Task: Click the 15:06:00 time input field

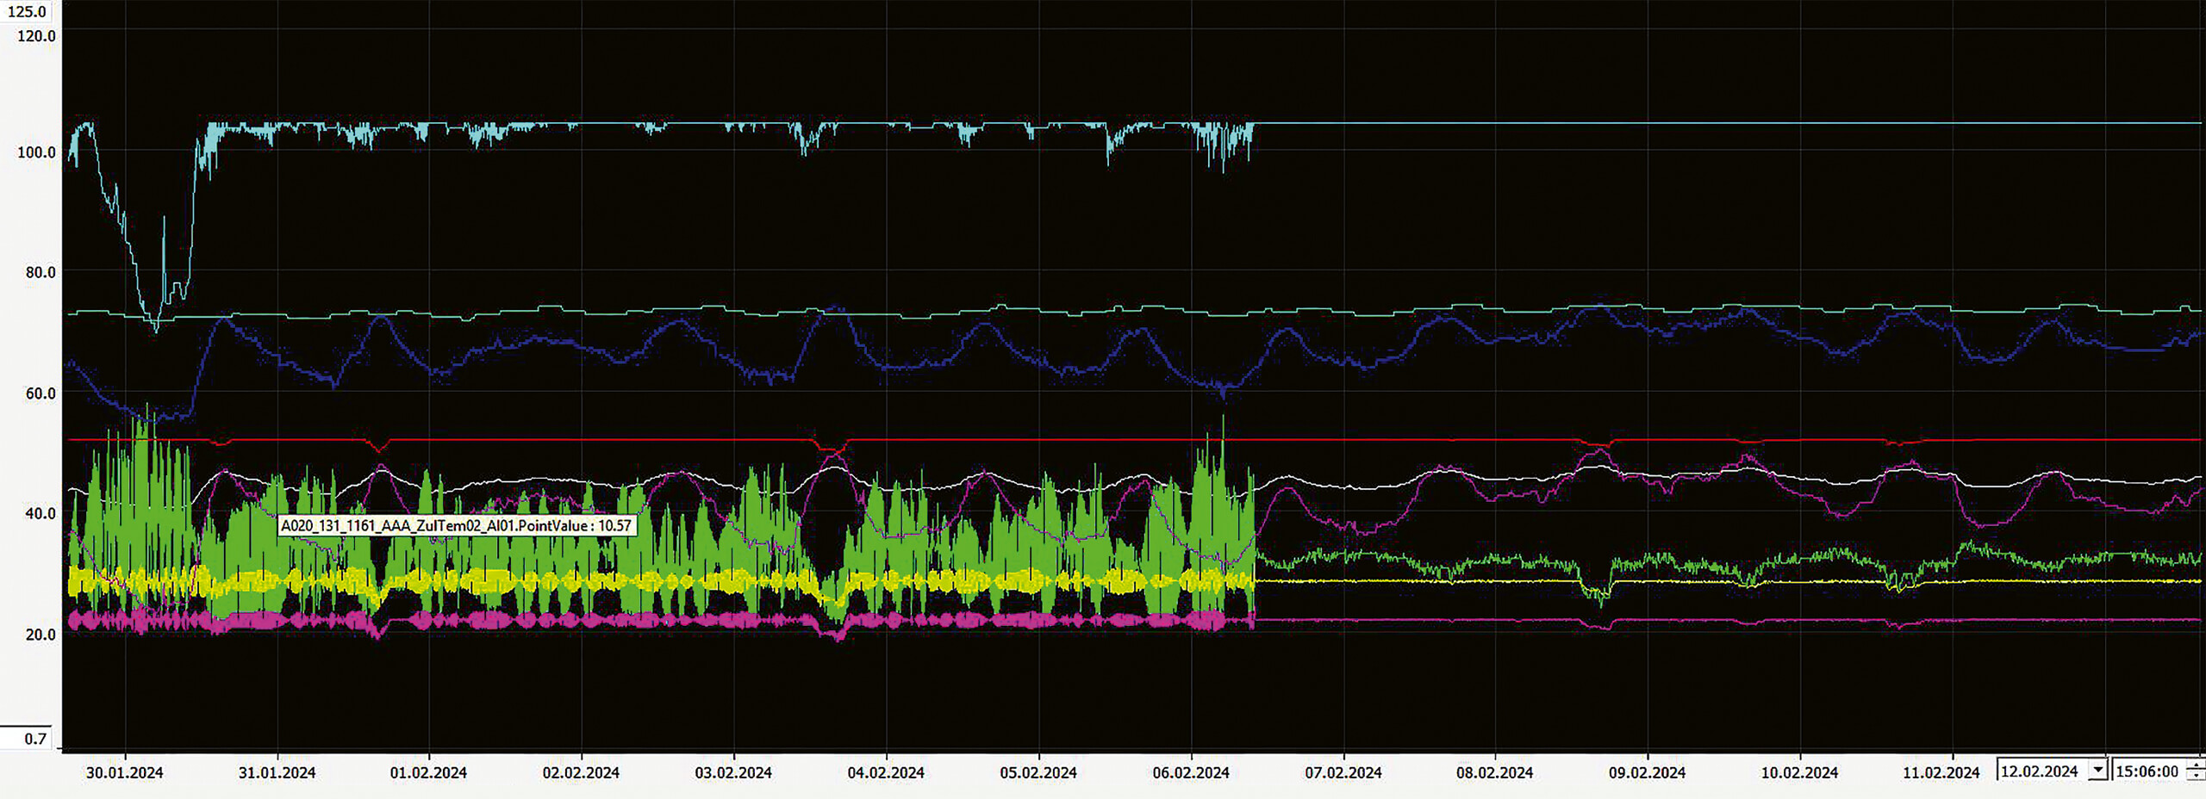Action: 2147,771
